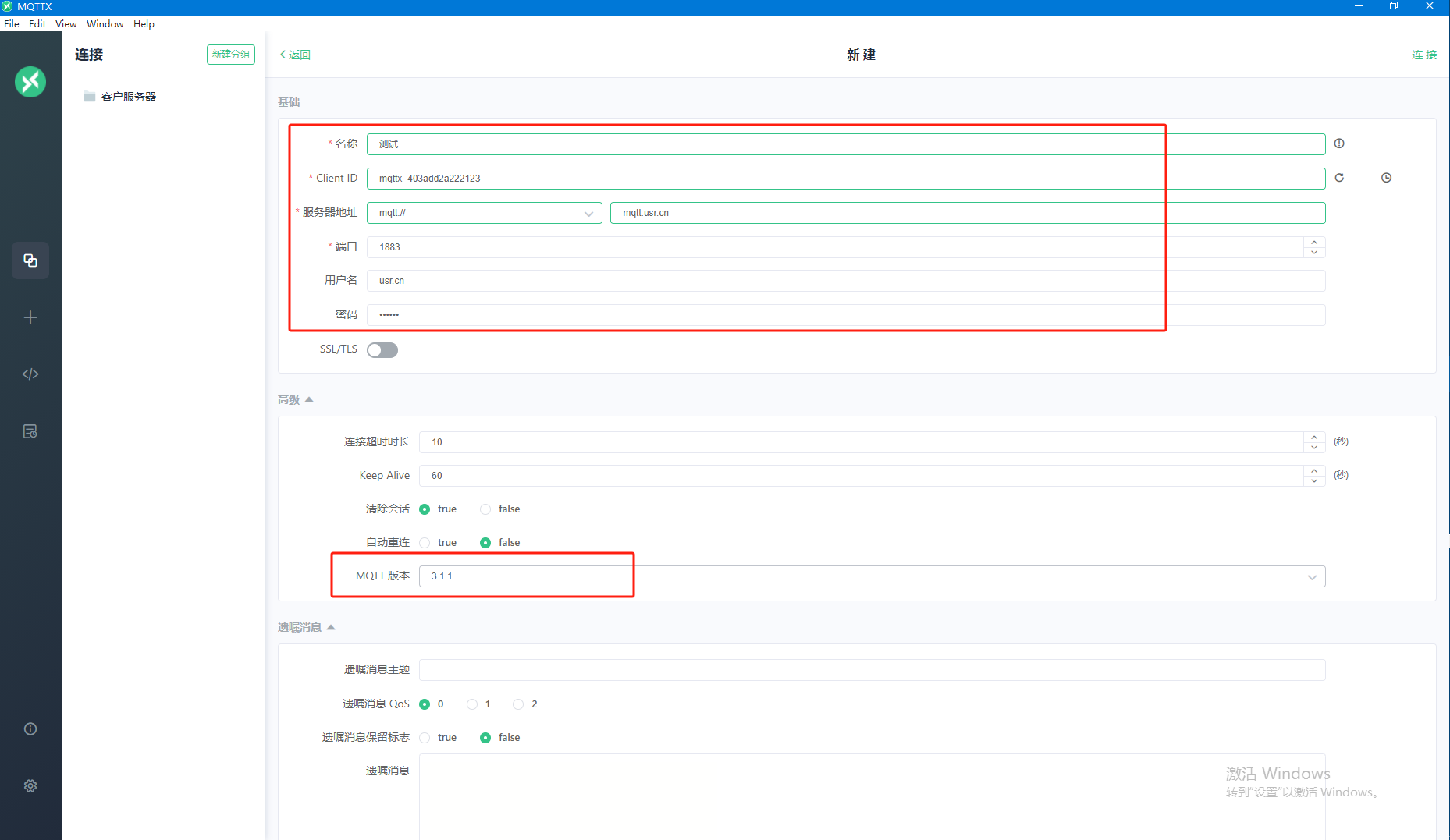Click the plus icon for new connection

[30, 317]
